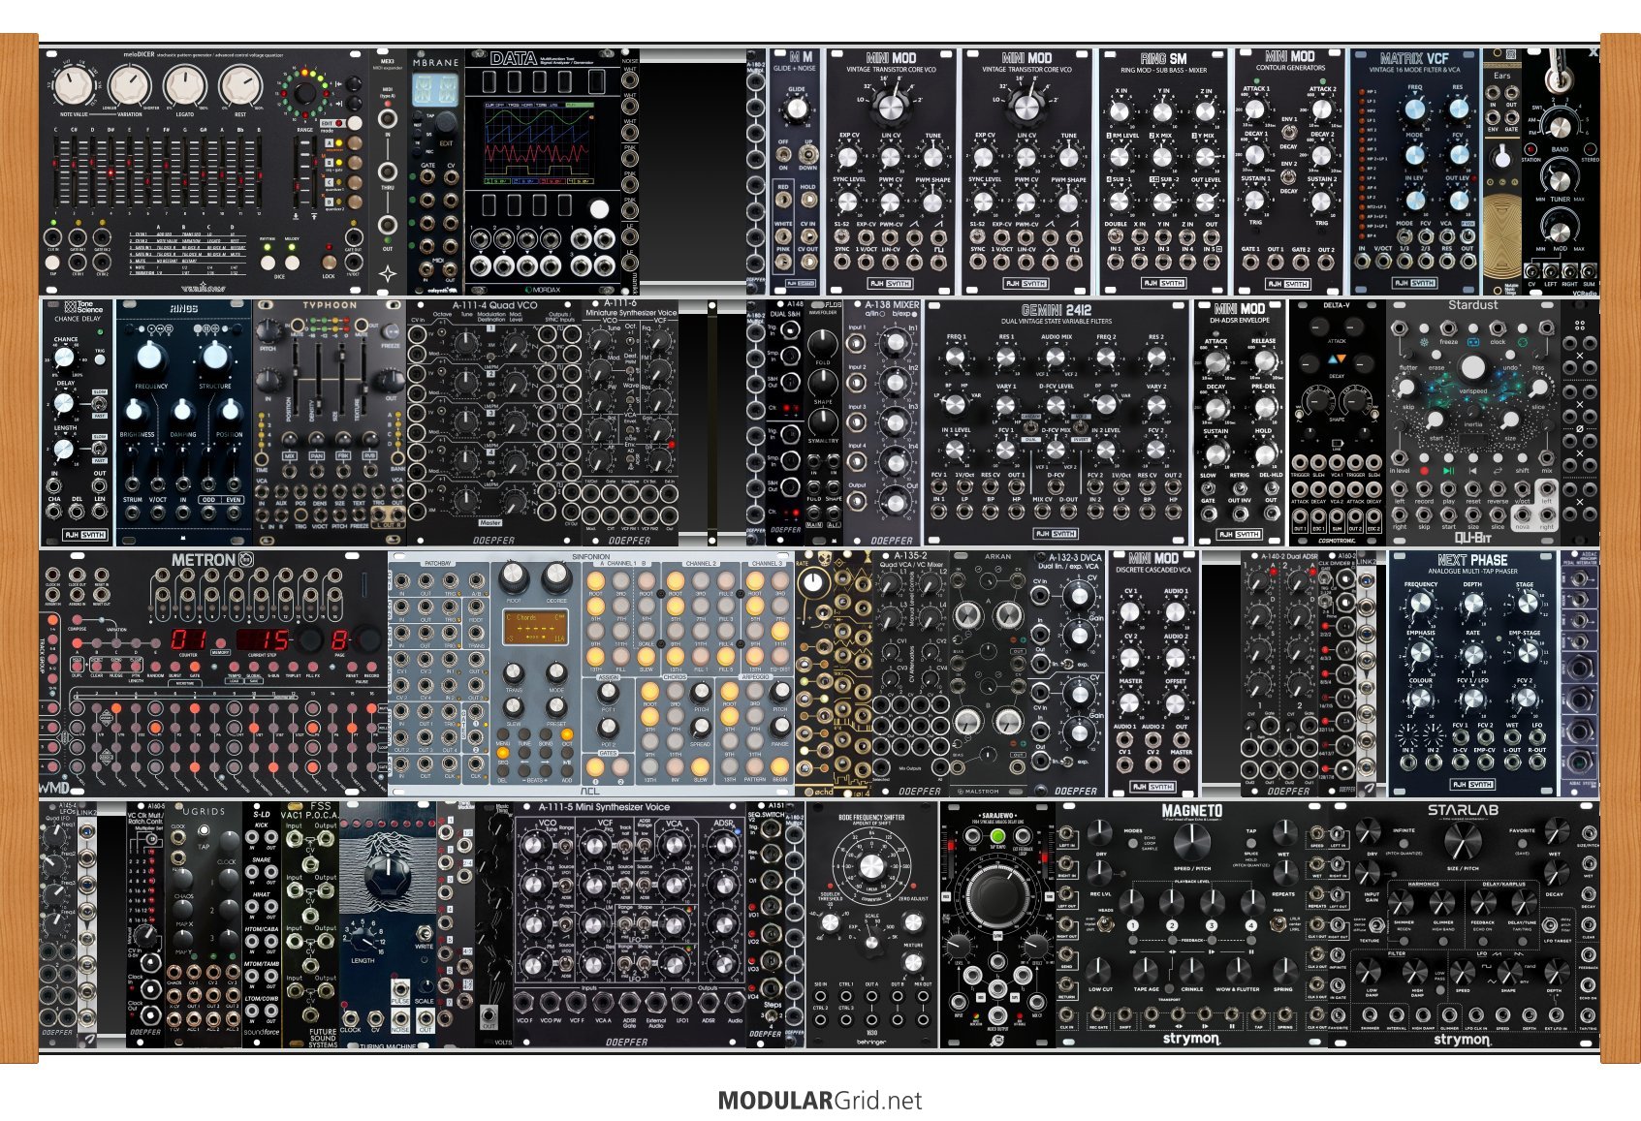Flip the Magneto HEADS toggle switch
Image resolution: width=1641 pixels, height=1121 pixels.
1106,924
